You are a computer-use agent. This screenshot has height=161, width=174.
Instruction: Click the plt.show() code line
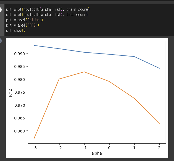point(16,30)
